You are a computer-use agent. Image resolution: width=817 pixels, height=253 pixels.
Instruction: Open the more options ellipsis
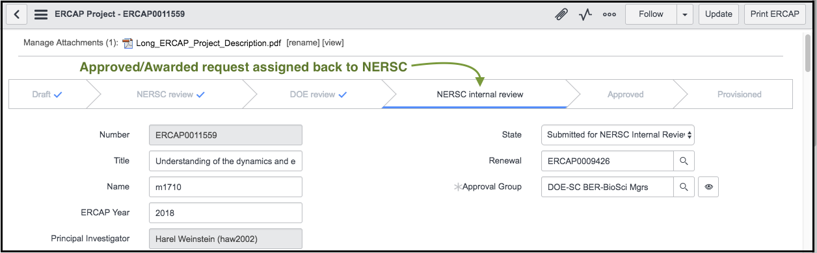click(609, 14)
